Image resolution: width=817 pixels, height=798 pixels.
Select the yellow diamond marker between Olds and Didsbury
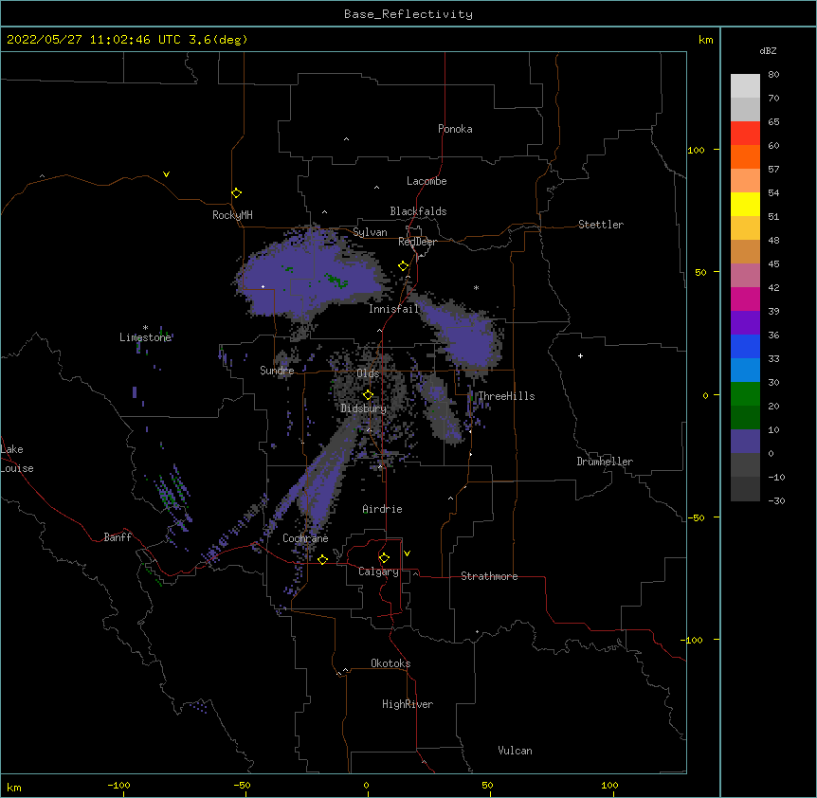pyautogui.click(x=368, y=394)
